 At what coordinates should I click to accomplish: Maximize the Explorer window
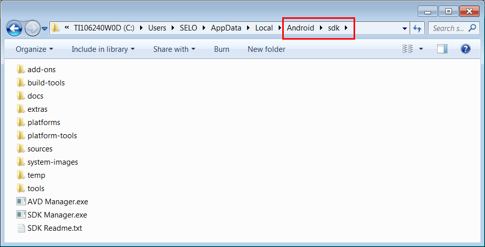point(448,12)
